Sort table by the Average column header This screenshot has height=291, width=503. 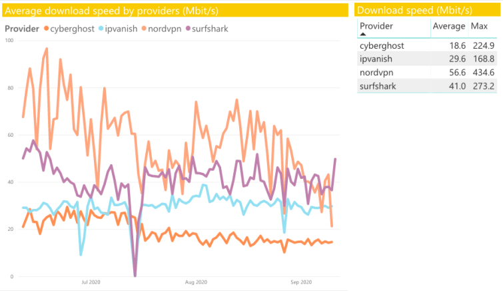(x=449, y=26)
